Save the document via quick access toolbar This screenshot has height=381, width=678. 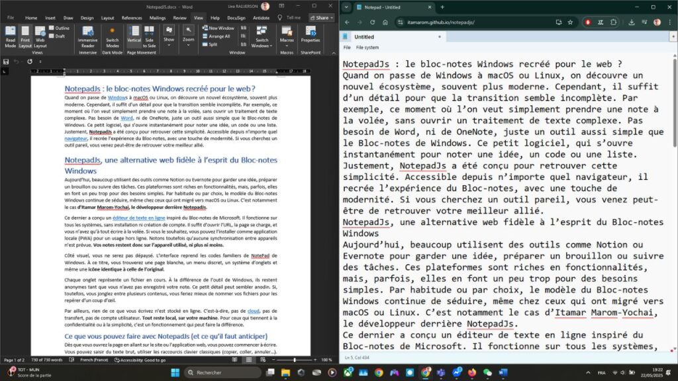(x=6, y=62)
